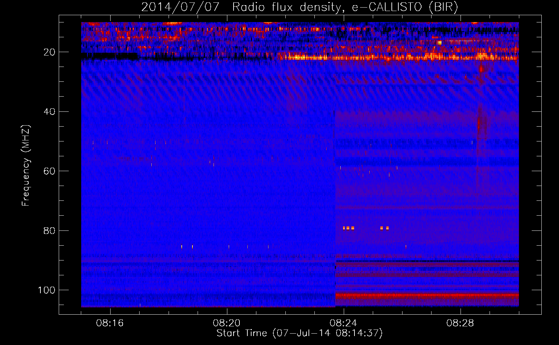Click the bright red band near 102 MHz
This screenshot has width=559, height=345.
tap(427, 296)
